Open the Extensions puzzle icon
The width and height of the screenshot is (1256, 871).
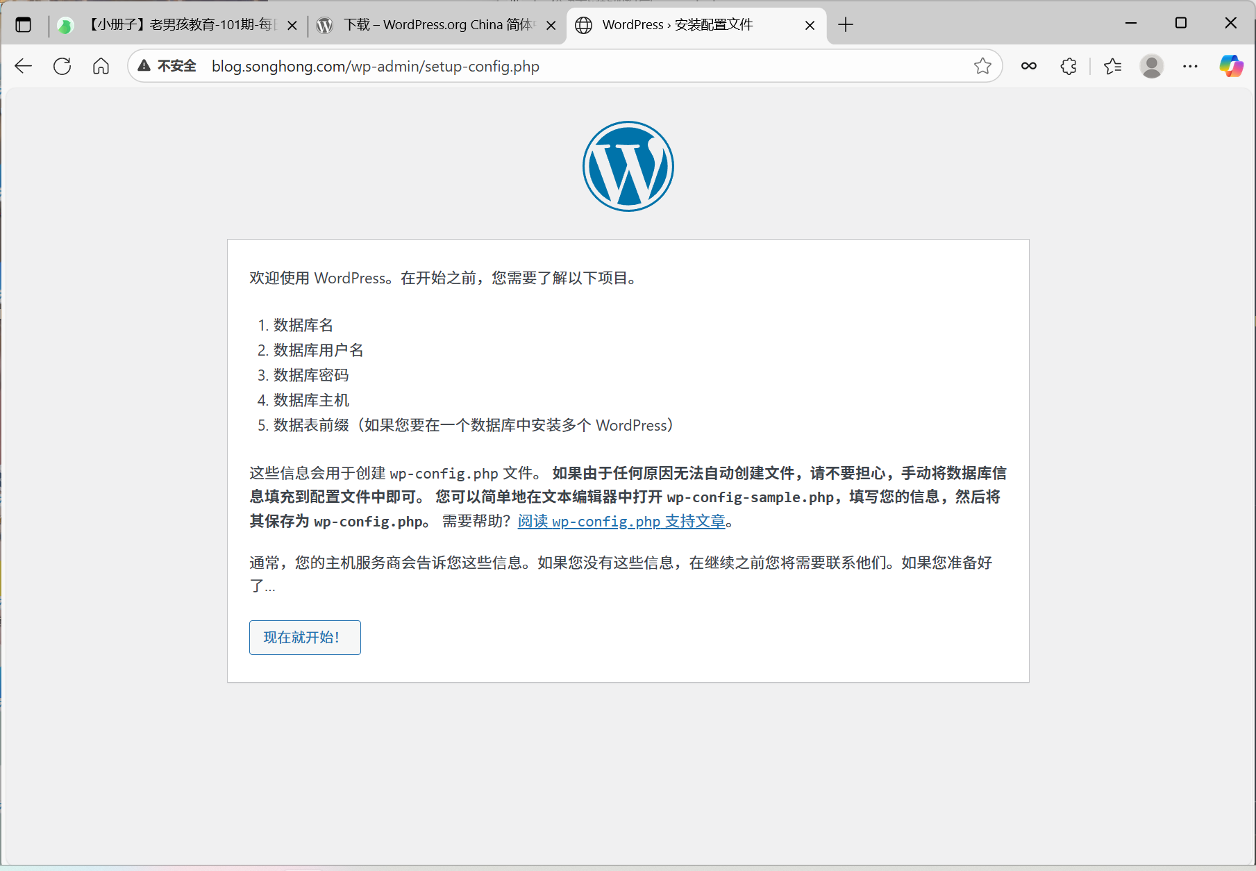[1069, 66]
